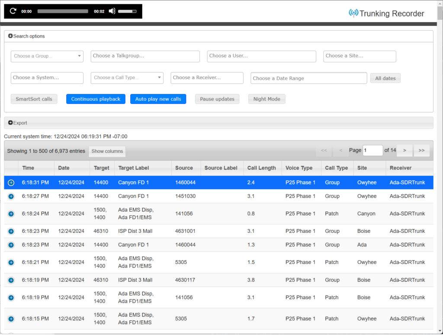Image resolution: width=443 pixels, height=335 pixels.
Task: Click the Choose a Site field
Action: [x=360, y=56]
